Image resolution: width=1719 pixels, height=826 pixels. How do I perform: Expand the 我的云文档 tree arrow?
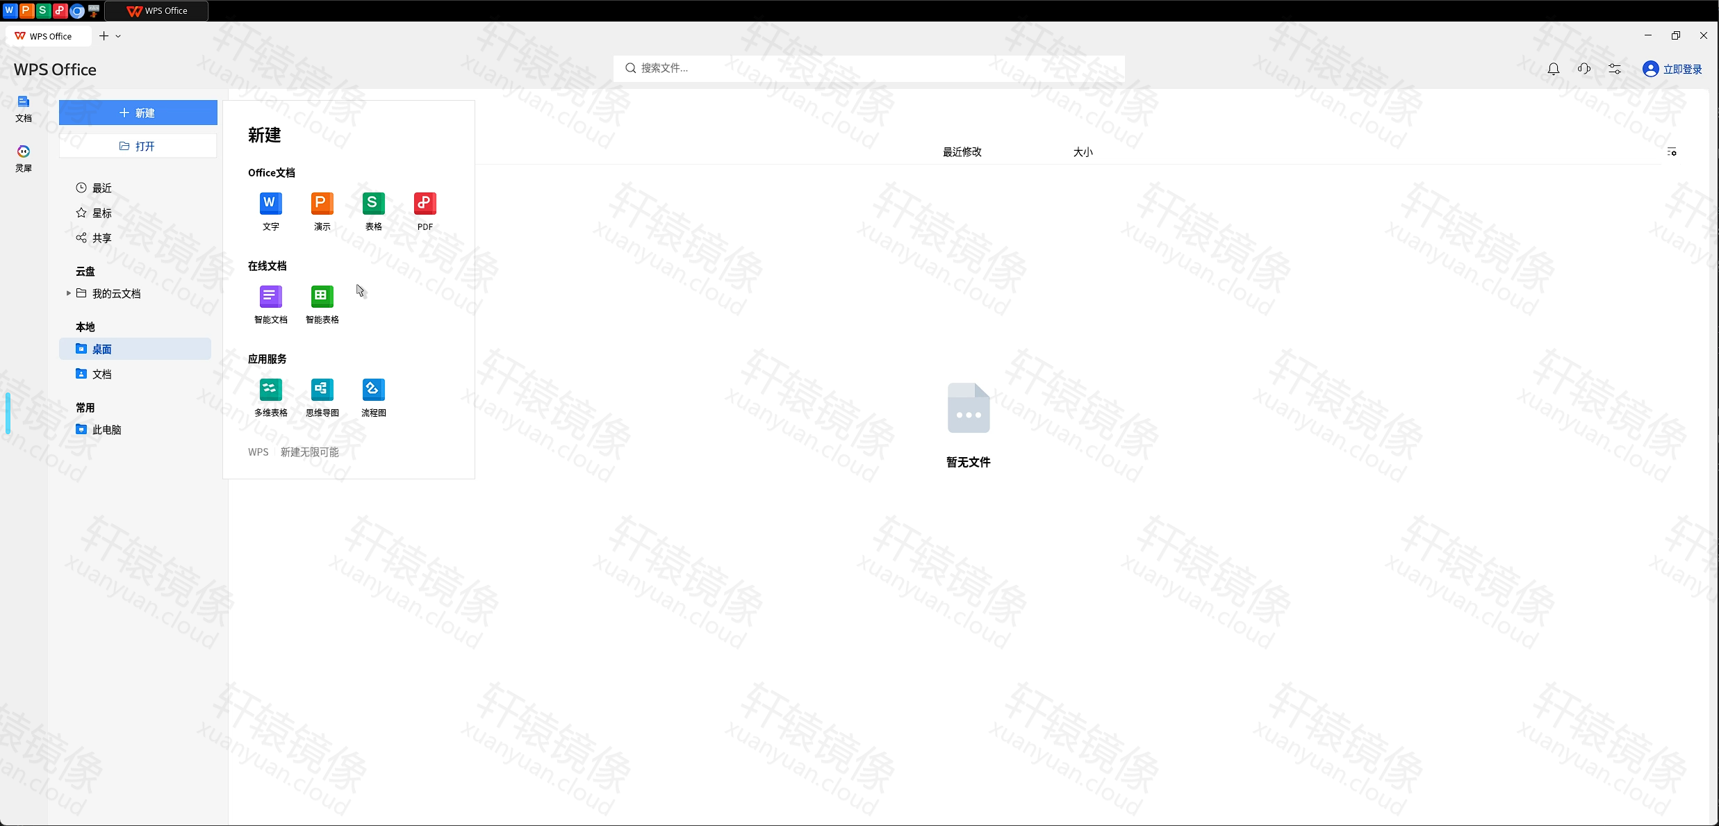click(x=68, y=293)
